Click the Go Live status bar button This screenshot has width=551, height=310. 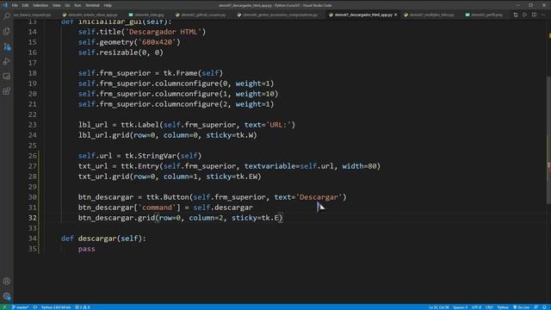click(521, 307)
